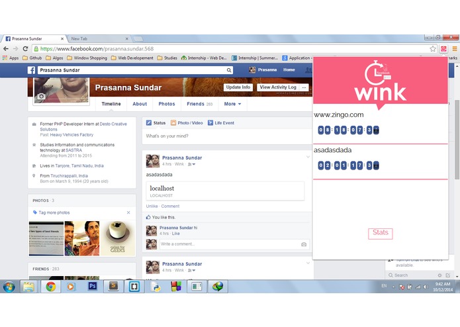Bookmark this page with the star icon
The height and width of the screenshot is (327, 460).
pos(433,49)
